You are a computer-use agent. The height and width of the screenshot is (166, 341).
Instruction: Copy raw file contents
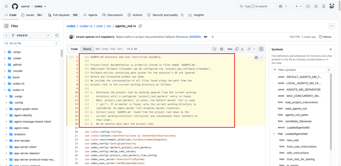click(x=237, y=49)
